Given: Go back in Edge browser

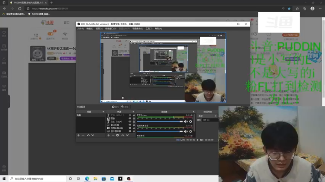Looking at the screenshot, I should coord(4,8).
